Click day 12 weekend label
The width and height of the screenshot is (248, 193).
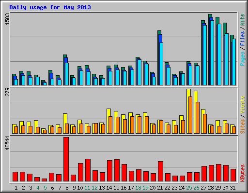pos(94,188)
